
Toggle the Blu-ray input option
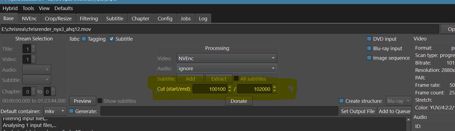(x=369, y=48)
